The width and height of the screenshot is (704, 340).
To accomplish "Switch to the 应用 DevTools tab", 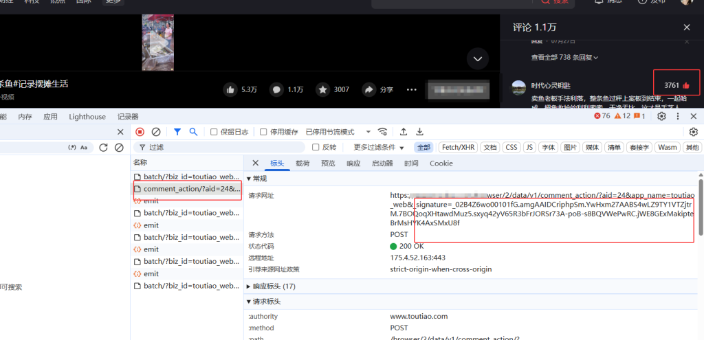I will [50, 117].
